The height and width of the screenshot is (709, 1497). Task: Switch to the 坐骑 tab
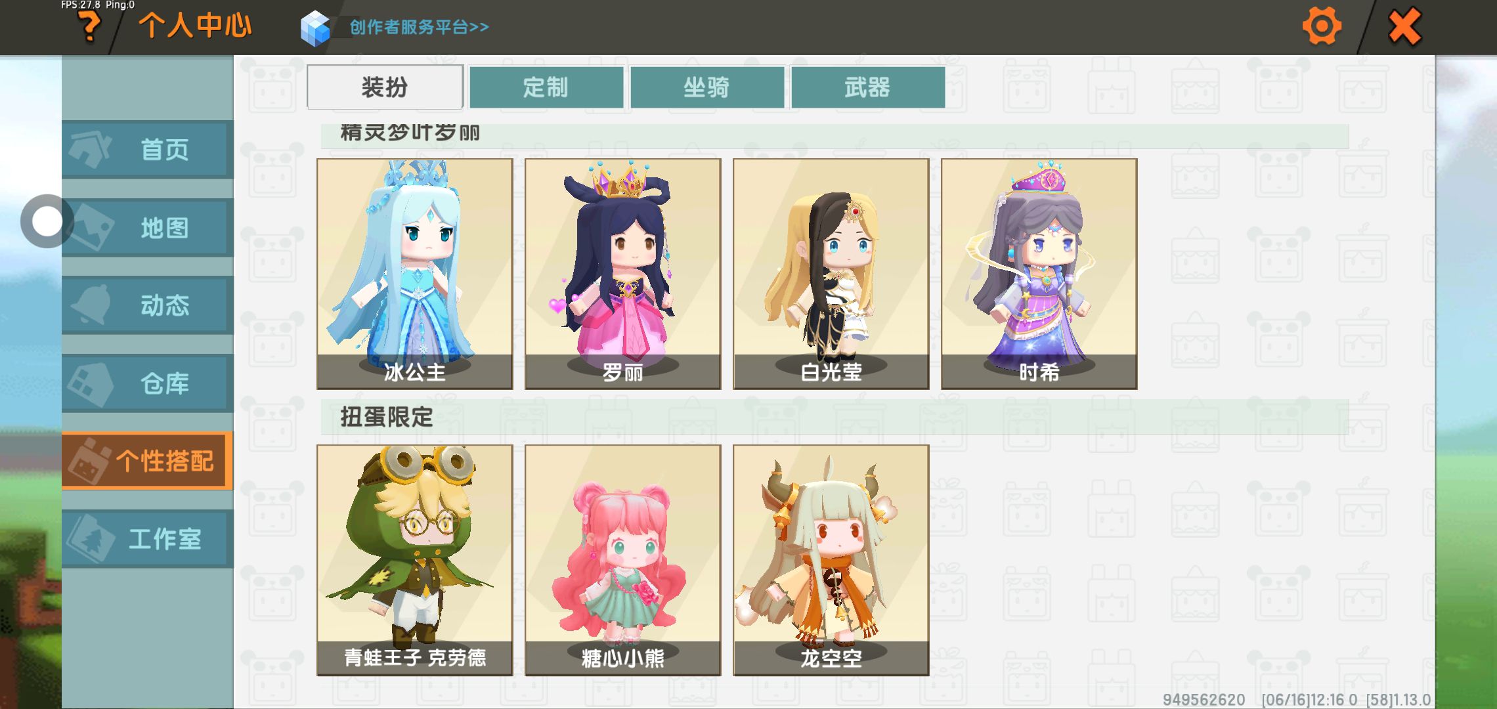707,87
